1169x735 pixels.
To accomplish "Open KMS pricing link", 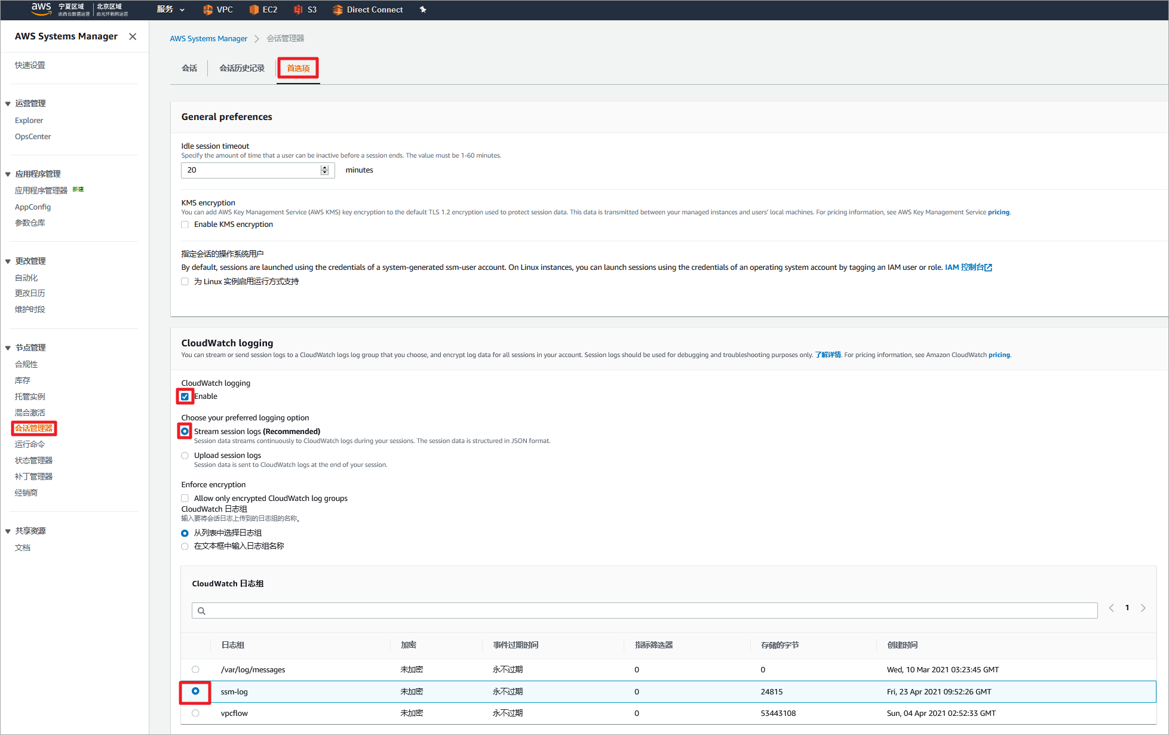I will pyautogui.click(x=998, y=212).
